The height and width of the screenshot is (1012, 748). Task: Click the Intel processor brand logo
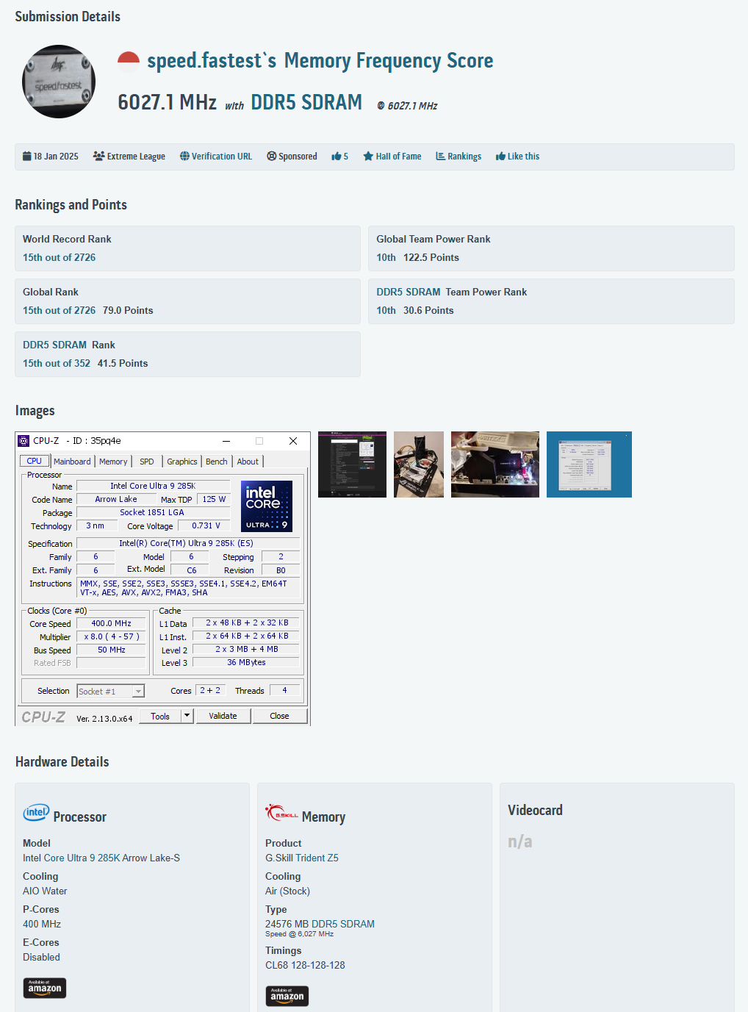coord(36,813)
